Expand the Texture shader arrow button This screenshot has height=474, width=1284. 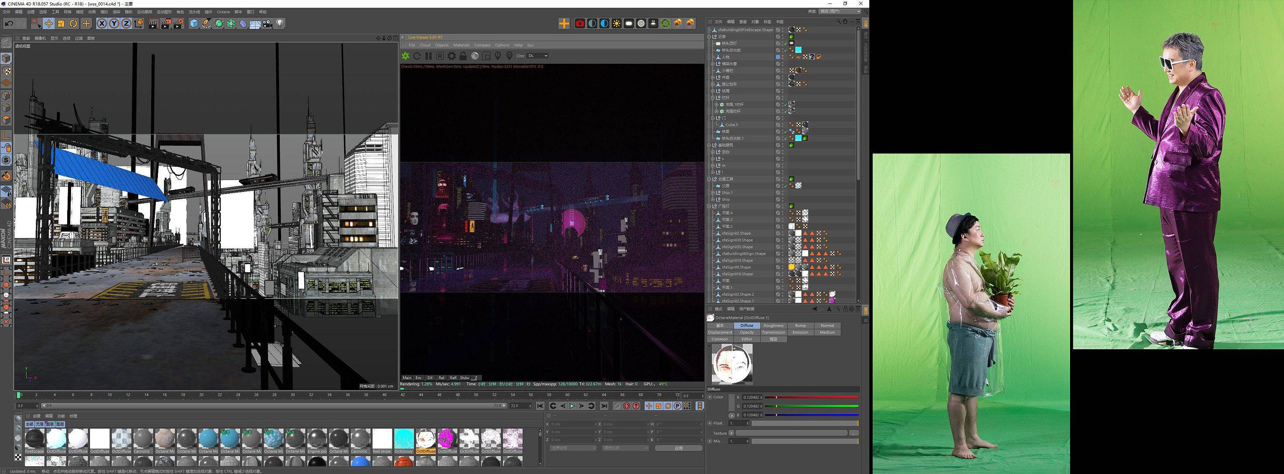[x=732, y=433]
